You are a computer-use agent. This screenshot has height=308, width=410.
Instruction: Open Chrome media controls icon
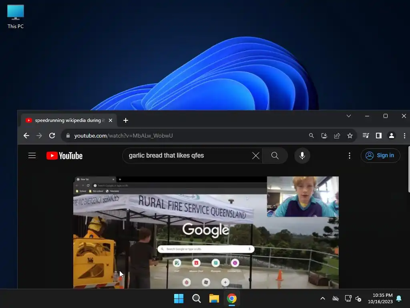click(366, 136)
